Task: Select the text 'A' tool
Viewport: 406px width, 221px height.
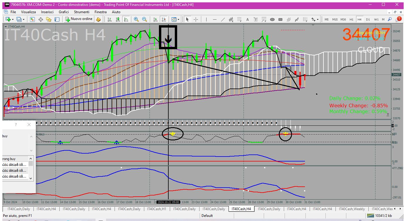Action: [x=248, y=19]
